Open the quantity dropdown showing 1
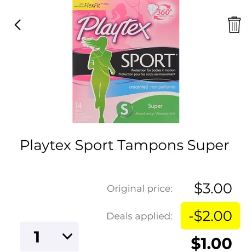Viewport: 252px width, 252px height. [49, 237]
